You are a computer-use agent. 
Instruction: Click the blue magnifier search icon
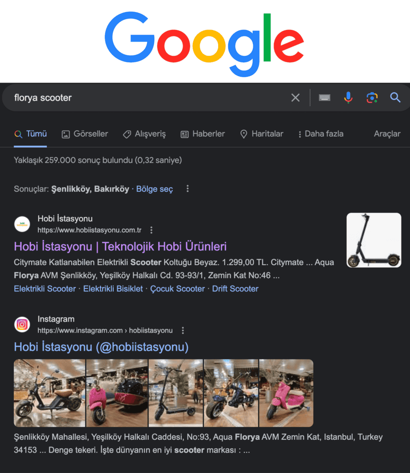tap(395, 97)
